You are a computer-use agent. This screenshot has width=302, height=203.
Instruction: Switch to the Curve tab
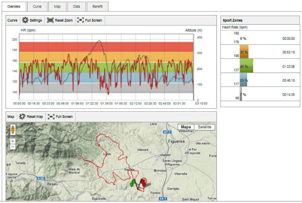pos(37,7)
